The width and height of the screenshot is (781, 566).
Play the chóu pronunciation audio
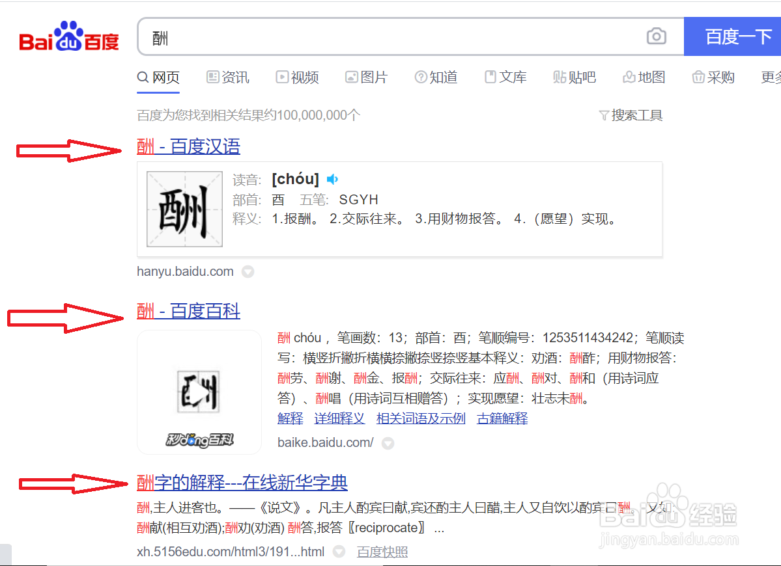click(332, 179)
